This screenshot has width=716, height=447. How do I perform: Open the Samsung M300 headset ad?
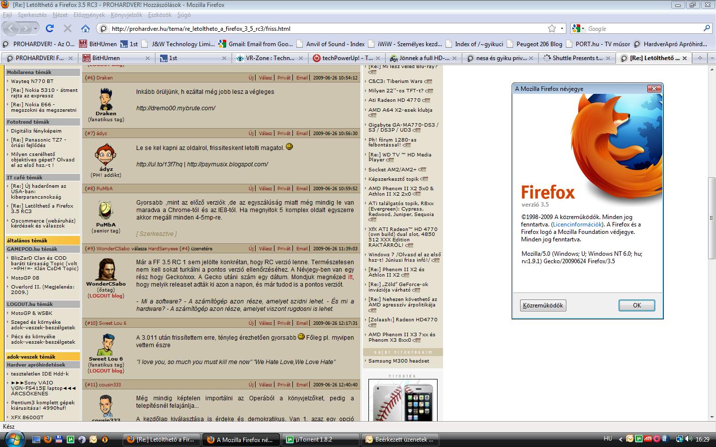coord(399,361)
